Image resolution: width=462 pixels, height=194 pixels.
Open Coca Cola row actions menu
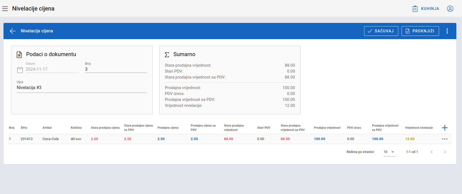(x=445, y=139)
